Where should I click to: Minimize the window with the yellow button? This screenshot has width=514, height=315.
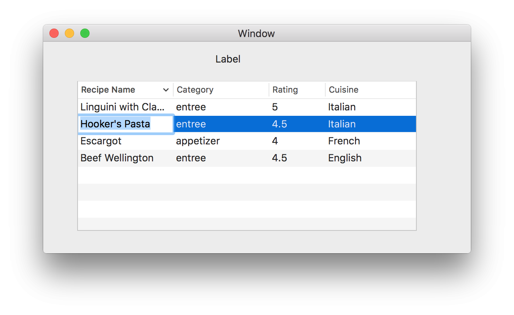coord(69,34)
